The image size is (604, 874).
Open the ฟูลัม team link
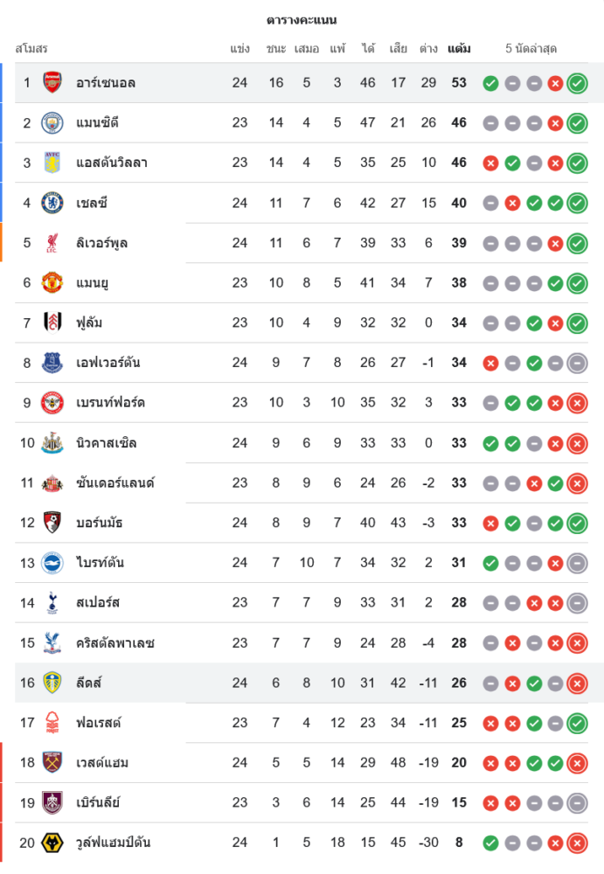[x=89, y=323]
